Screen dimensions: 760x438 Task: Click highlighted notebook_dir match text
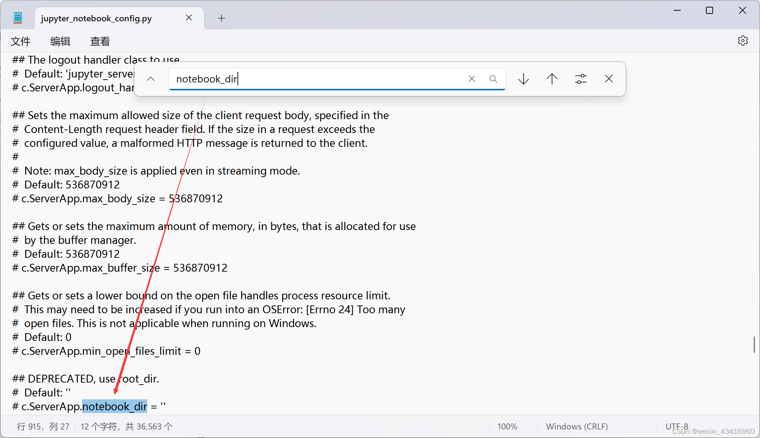tap(114, 406)
